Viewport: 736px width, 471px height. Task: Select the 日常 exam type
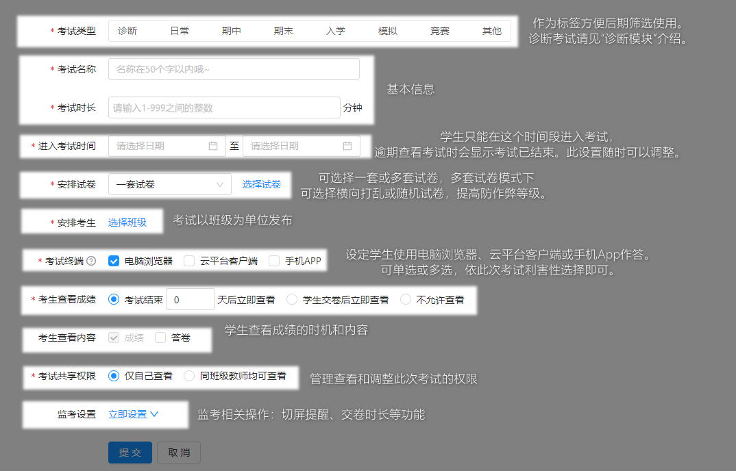coord(180,31)
